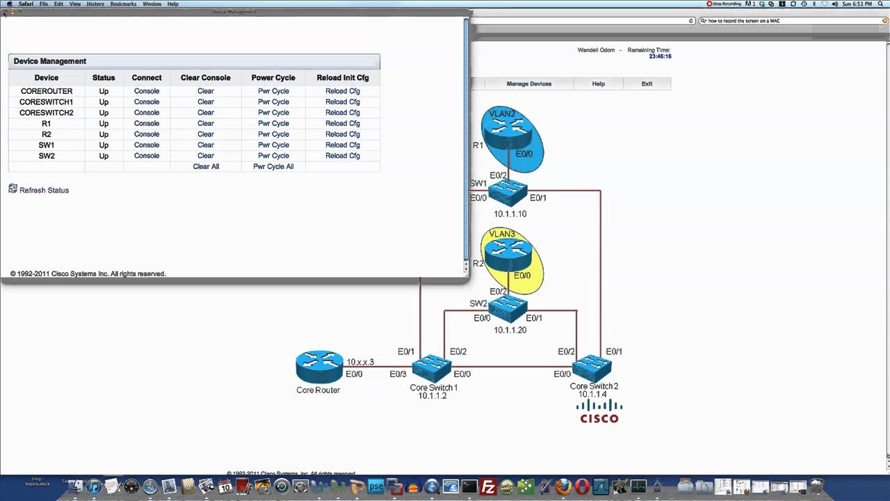Click the Manage Devices button
The height and width of the screenshot is (501, 890).
coord(529,83)
